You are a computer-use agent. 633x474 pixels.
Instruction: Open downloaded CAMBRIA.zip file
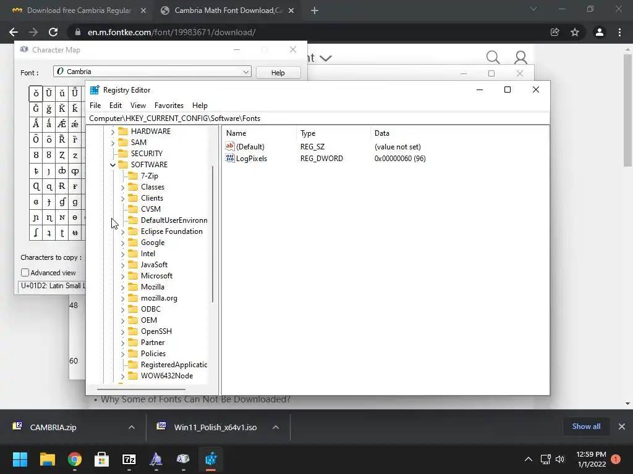click(53, 427)
